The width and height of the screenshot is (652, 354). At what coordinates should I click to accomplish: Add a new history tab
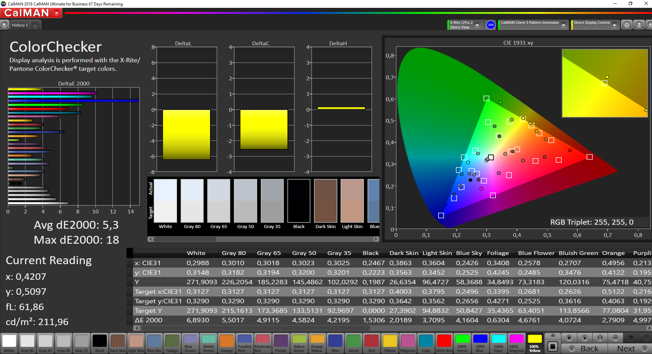pos(35,25)
